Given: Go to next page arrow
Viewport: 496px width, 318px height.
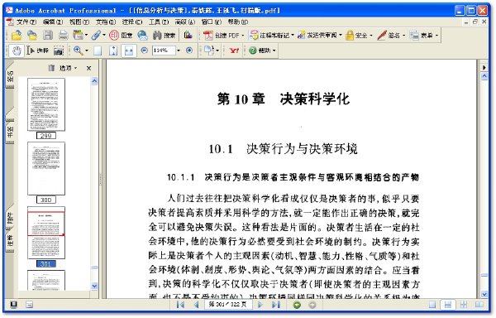Looking at the screenshot, I should pos(260,305).
